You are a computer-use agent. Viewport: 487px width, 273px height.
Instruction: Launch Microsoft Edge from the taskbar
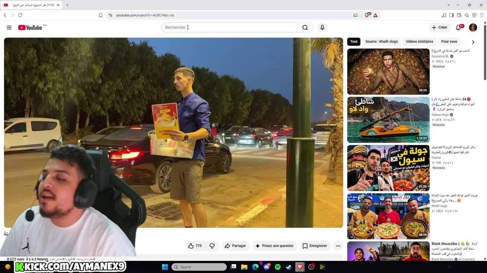[255, 267]
